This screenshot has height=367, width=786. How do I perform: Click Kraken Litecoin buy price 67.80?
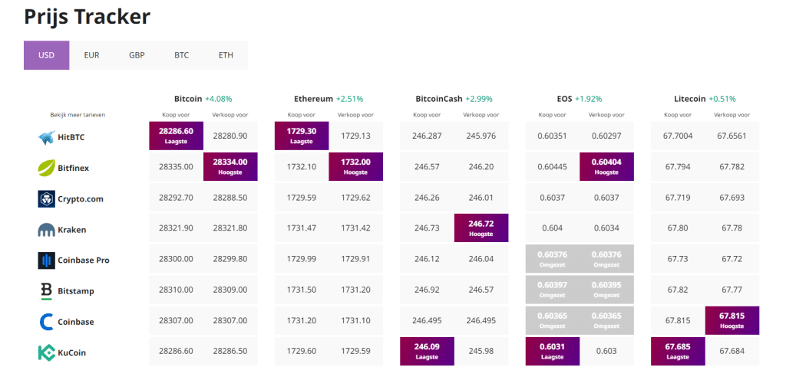(x=678, y=229)
